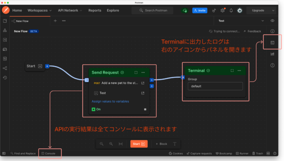Open the Console panel
This screenshot has width=284, height=161.
[48, 154]
